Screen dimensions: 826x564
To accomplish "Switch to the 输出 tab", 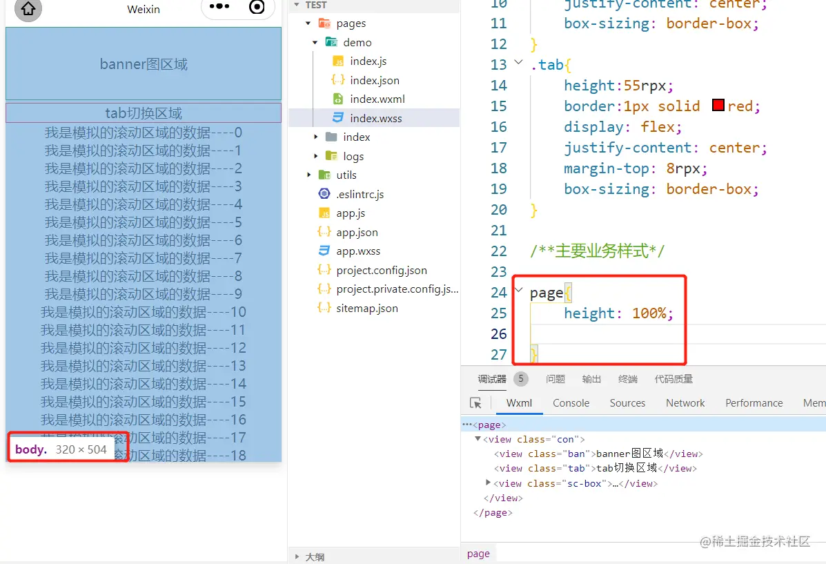I will (591, 379).
